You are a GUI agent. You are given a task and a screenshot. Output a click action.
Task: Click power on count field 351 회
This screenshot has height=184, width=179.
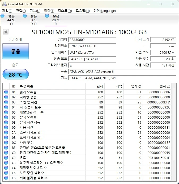point(163,59)
